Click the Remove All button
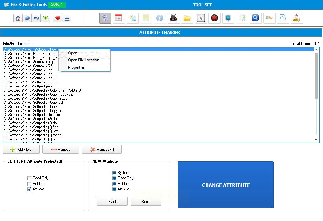The width and height of the screenshot is (323, 221). (102, 150)
